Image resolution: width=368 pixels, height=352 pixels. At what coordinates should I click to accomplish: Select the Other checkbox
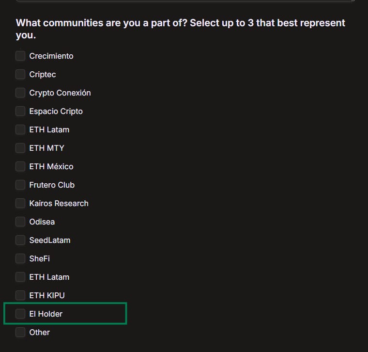click(20, 332)
